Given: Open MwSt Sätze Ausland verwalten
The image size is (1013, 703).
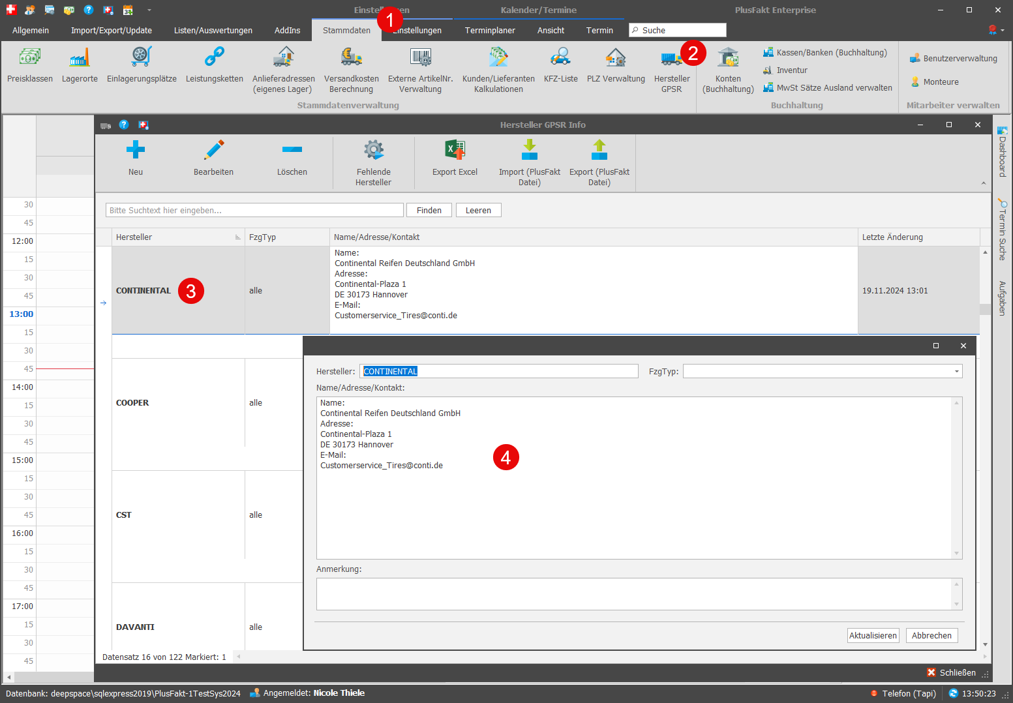Looking at the screenshot, I should 828,87.
